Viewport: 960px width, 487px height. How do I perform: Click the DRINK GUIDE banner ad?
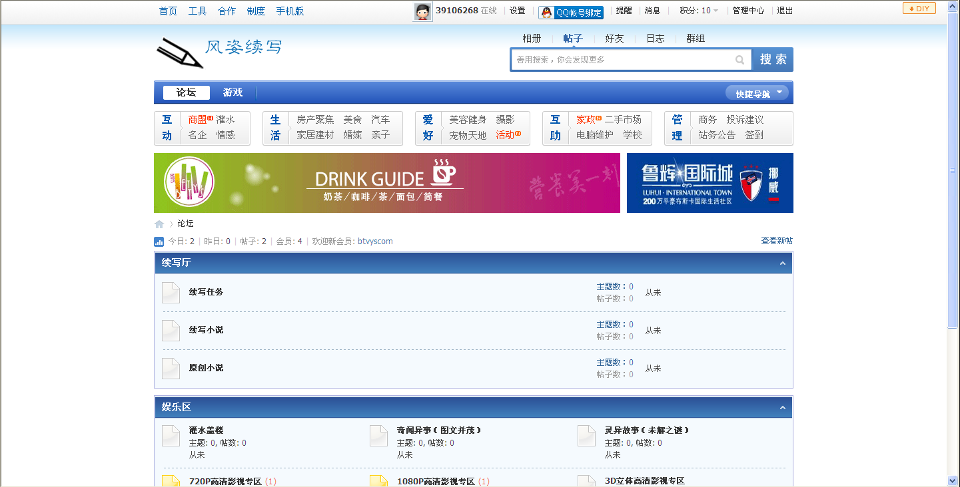(386, 183)
